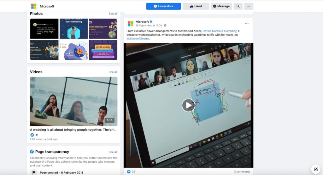Open the 'your wellbeing' photo thumbnail
323x175 pixels.
(x=73, y=29)
